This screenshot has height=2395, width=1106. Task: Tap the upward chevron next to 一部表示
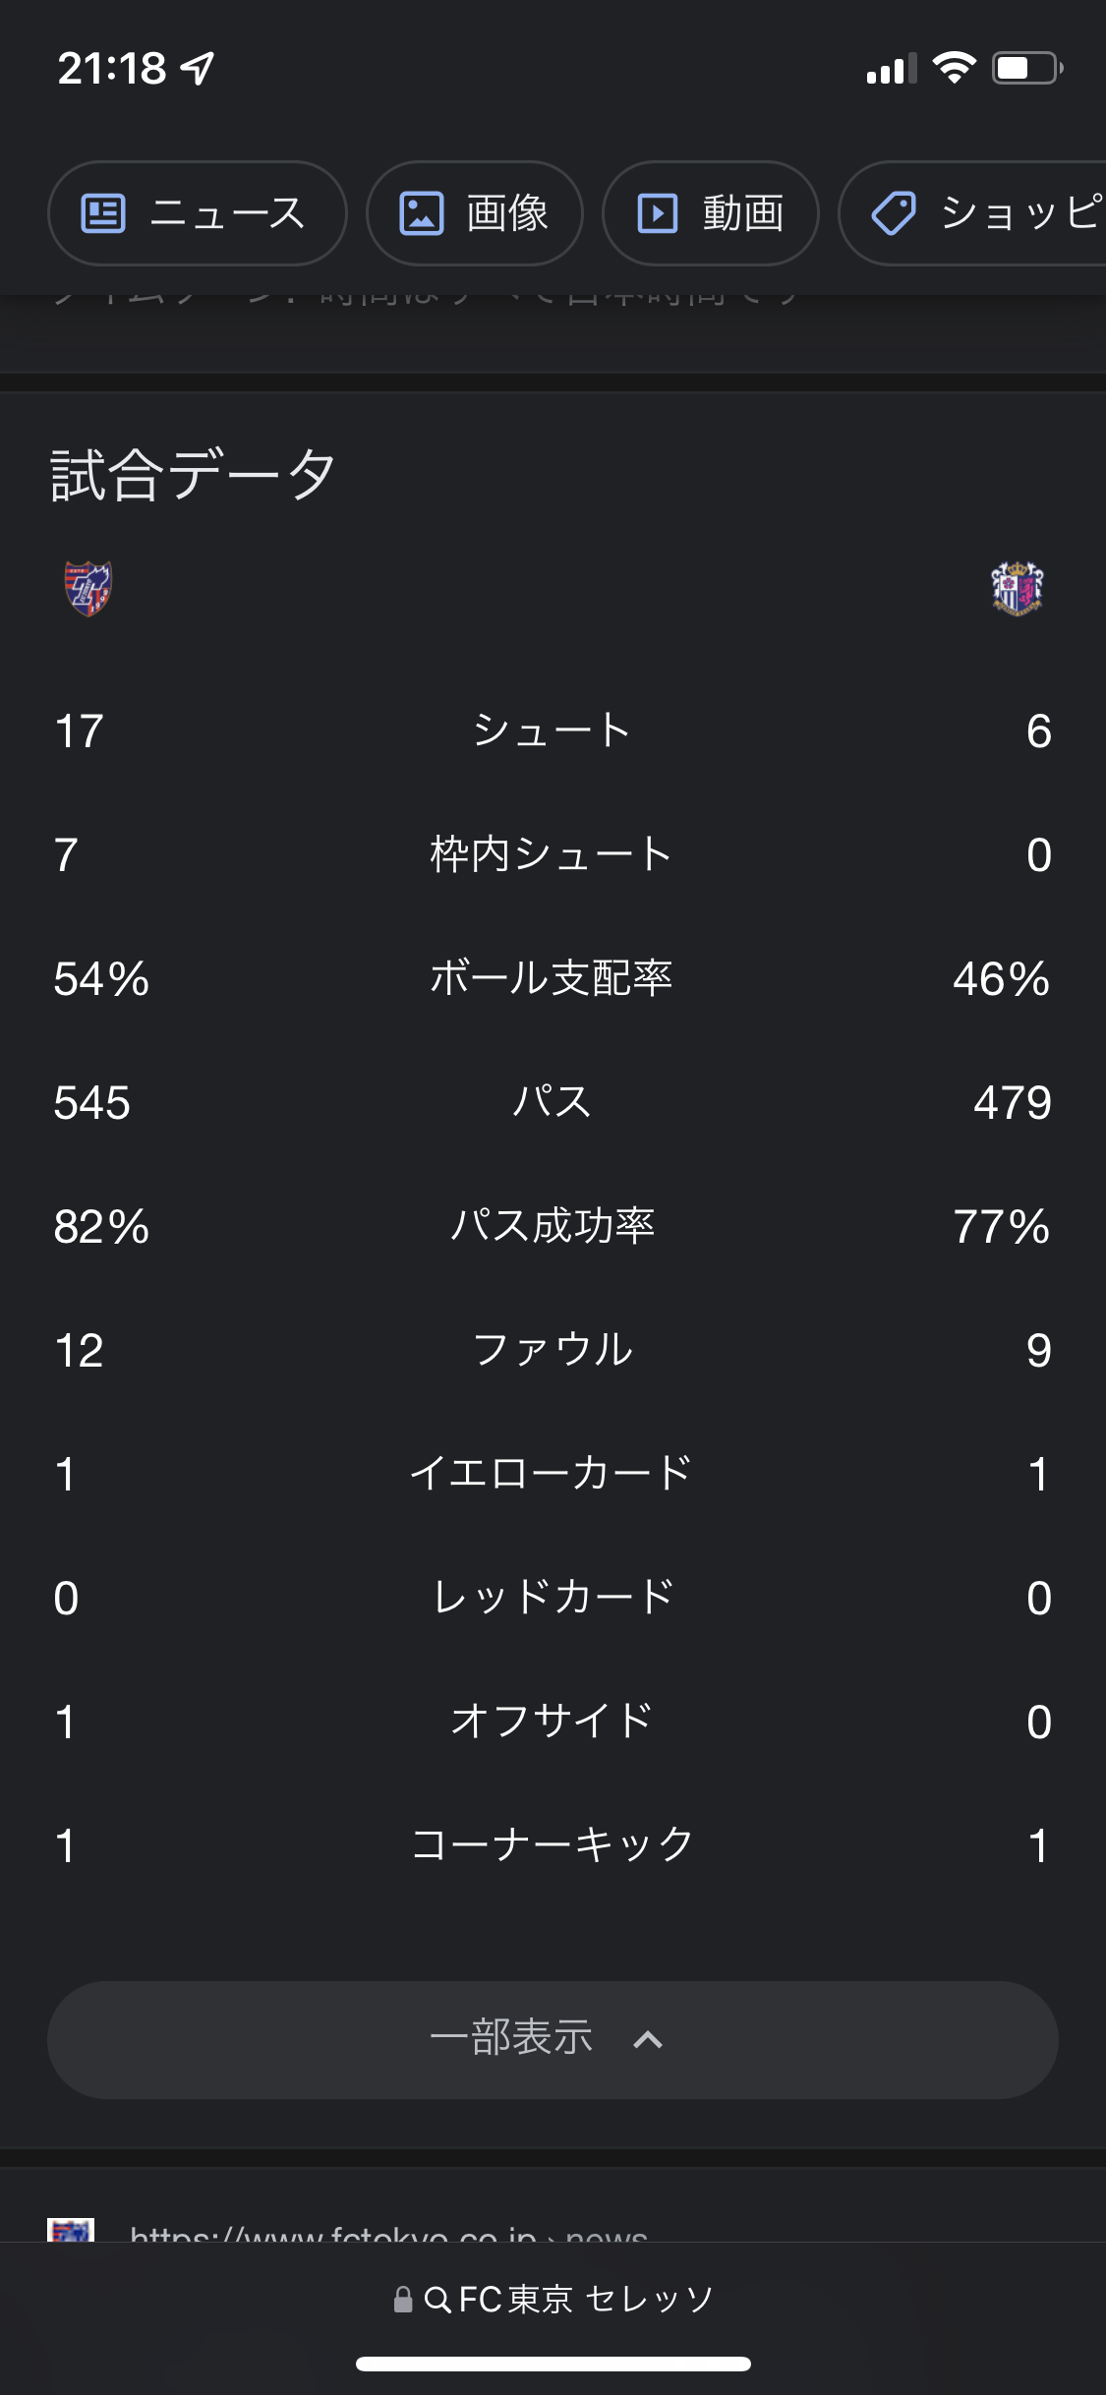pyautogui.click(x=648, y=2039)
